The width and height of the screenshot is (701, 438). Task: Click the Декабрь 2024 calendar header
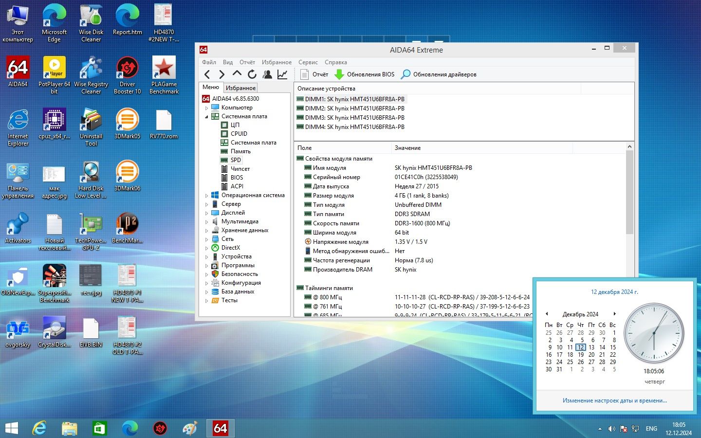[x=580, y=314]
